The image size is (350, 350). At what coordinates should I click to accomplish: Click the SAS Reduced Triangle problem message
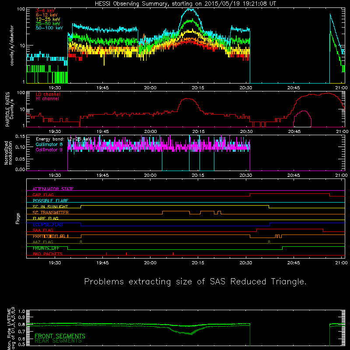coord(195,282)
